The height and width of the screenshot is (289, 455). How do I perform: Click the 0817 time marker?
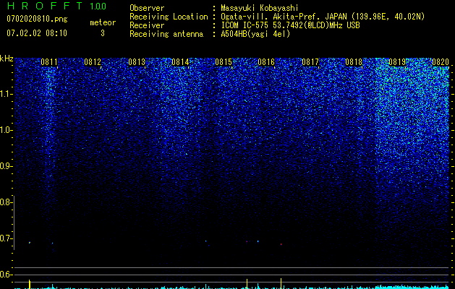pos(310,62)
